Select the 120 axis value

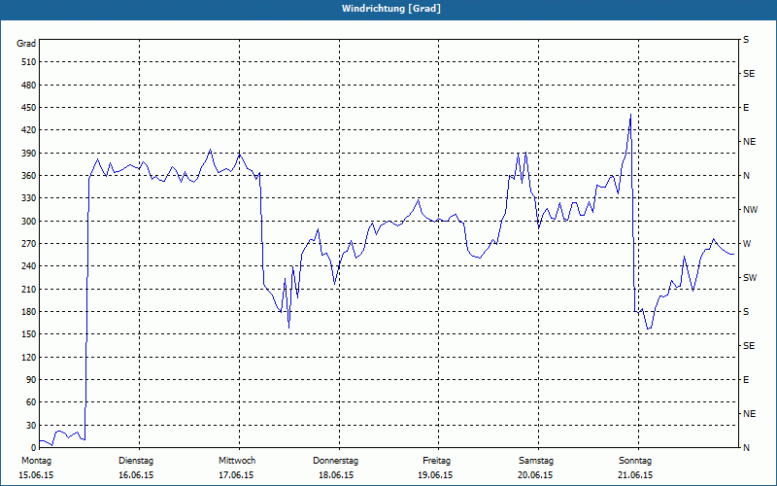pyautogui.click(x=29, y=357)
